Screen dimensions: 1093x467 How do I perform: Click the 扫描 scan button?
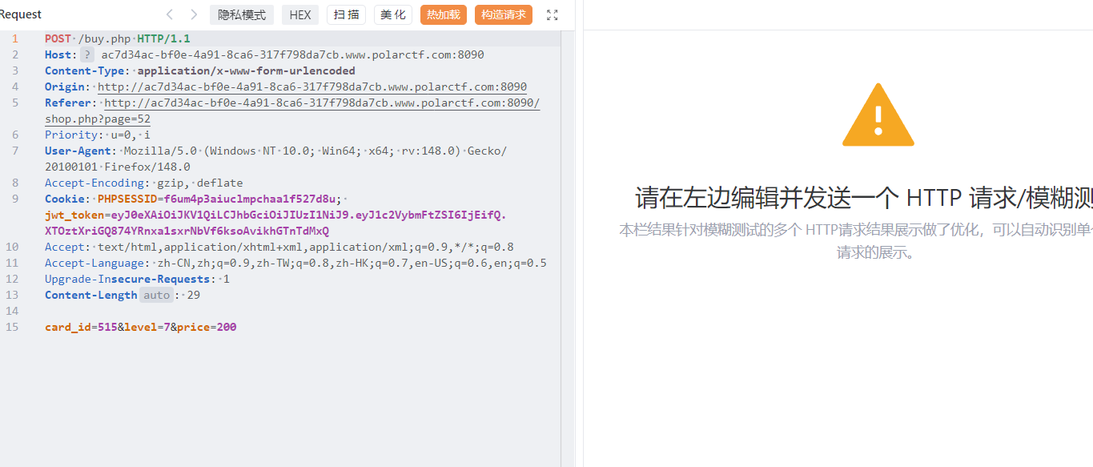pyautogui.click(x=347, y=14)
